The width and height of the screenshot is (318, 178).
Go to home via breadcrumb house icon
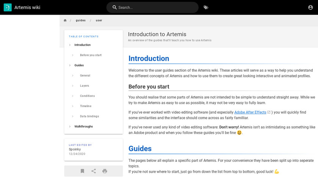point(65,20)
